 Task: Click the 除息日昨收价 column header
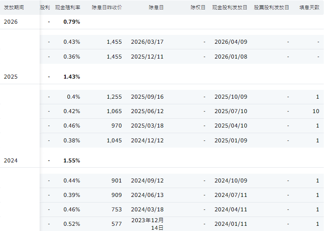click(x=107, y=8)
